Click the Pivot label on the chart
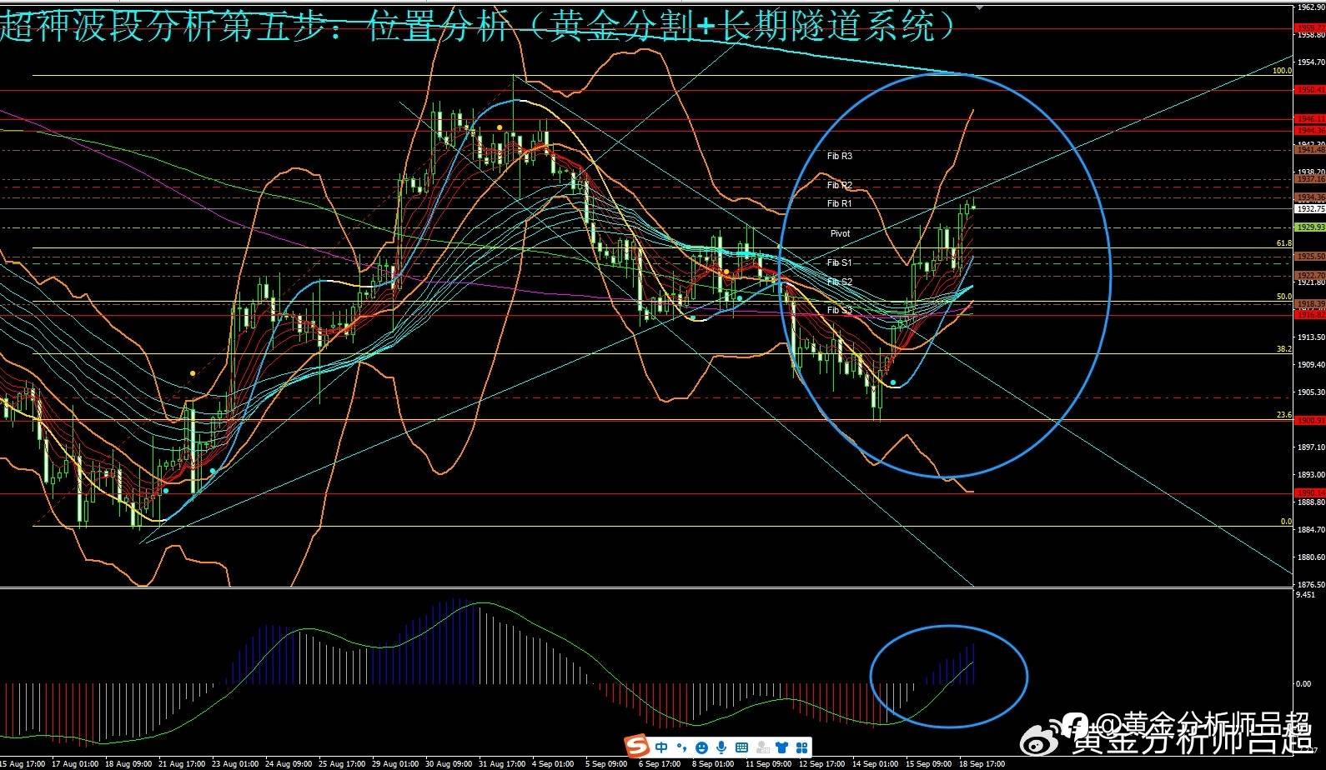The image size is (1326, 770). pos(840,233)
